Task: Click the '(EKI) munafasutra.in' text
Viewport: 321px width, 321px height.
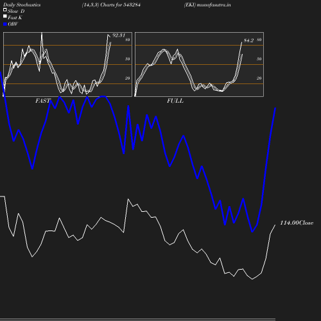Action: pyautogui.click(x=207, y=4)
